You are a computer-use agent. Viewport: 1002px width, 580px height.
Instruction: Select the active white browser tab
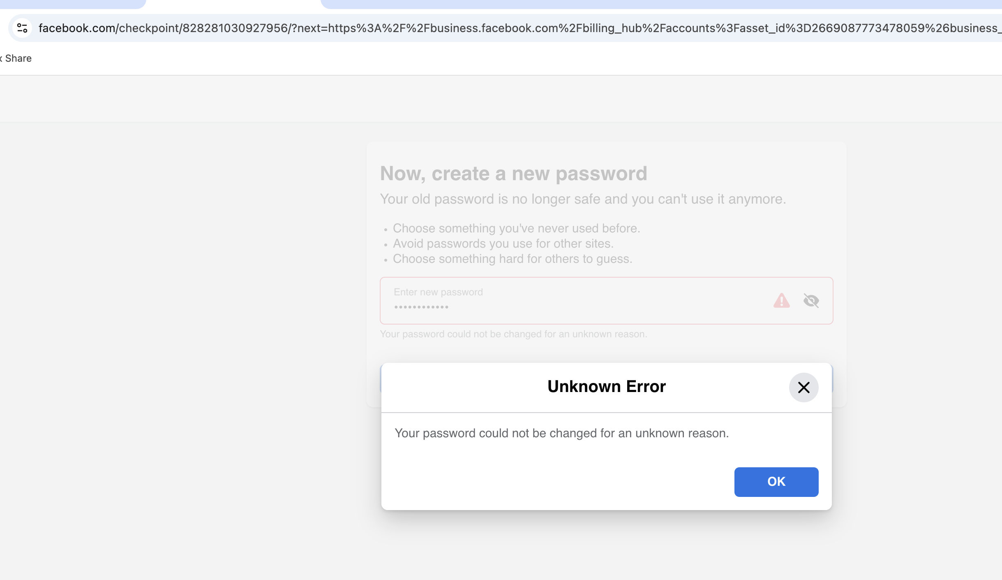click(x=233, y=4)
